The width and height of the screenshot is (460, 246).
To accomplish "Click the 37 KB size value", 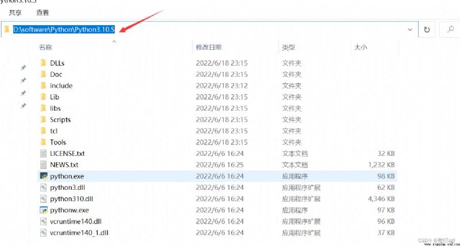I will (386, 233).
